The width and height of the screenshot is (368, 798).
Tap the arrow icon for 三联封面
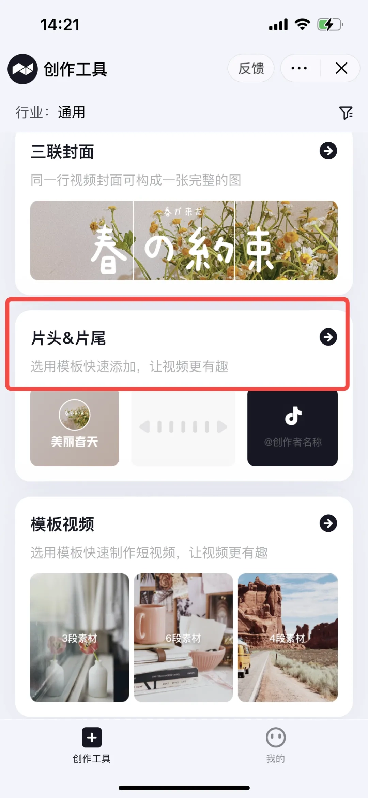[x=328, y=151]
